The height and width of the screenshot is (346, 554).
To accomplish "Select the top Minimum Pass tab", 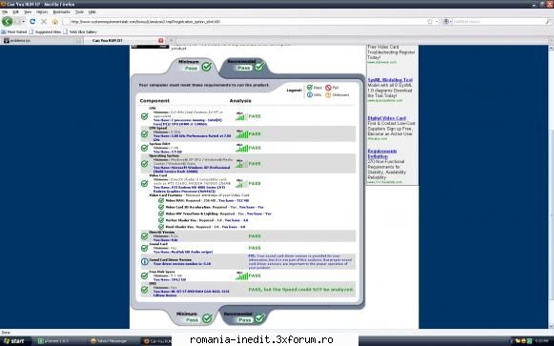I will click(194, 66).
